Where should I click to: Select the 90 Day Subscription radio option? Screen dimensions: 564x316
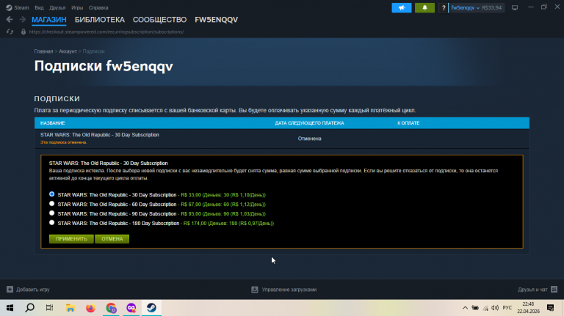point(52,213)
